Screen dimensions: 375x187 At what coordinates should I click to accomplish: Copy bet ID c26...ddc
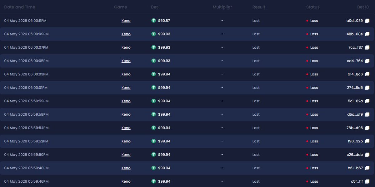click(367, 155)
